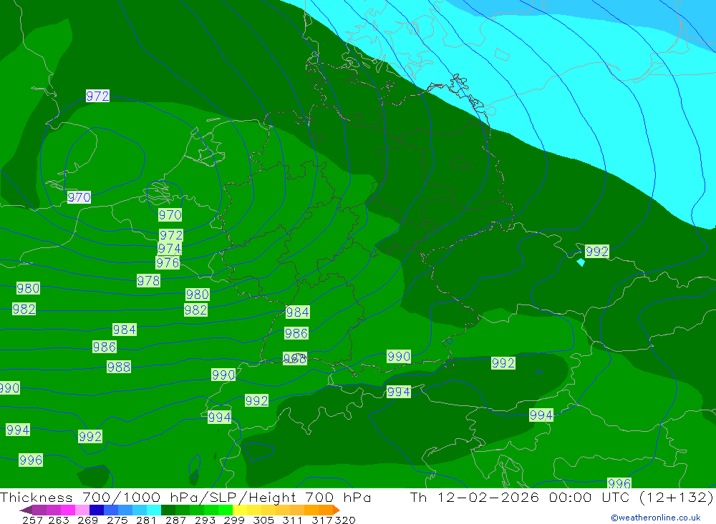Click the '972' label directly above '974'
The image size is (716, 524).
point(171,235)
